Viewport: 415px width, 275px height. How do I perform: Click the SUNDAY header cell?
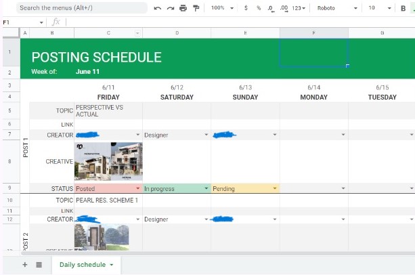tap(245, 97)
